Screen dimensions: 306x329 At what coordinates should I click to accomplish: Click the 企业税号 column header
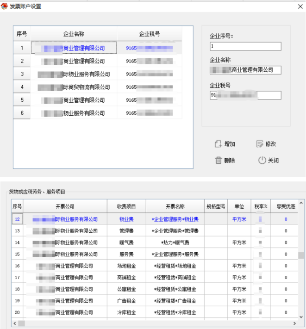(149, 34)
